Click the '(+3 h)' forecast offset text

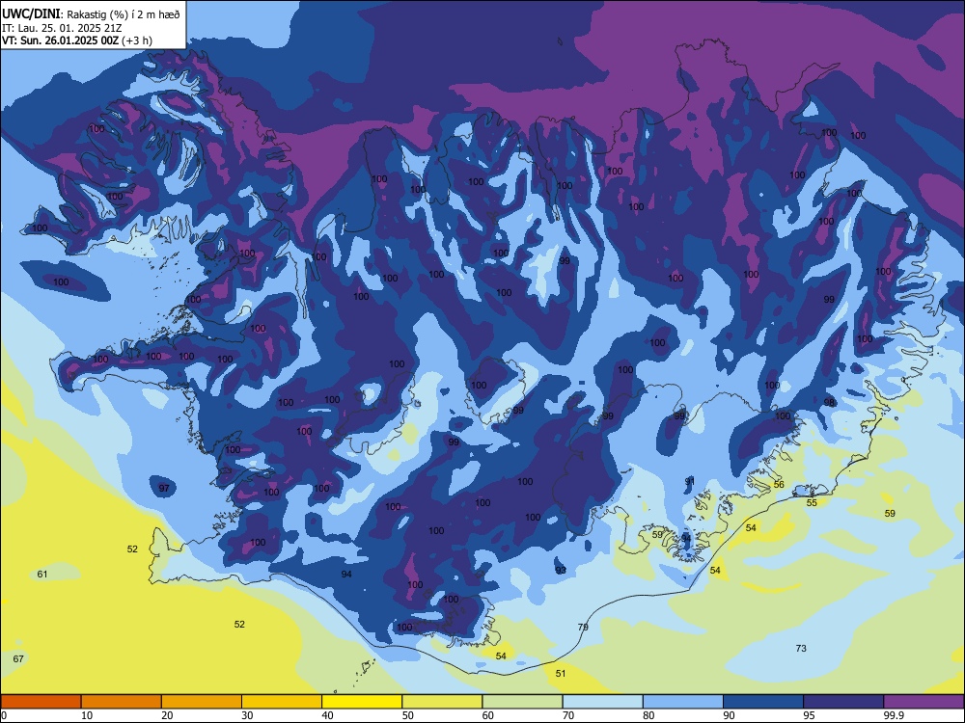pos(137,40)
